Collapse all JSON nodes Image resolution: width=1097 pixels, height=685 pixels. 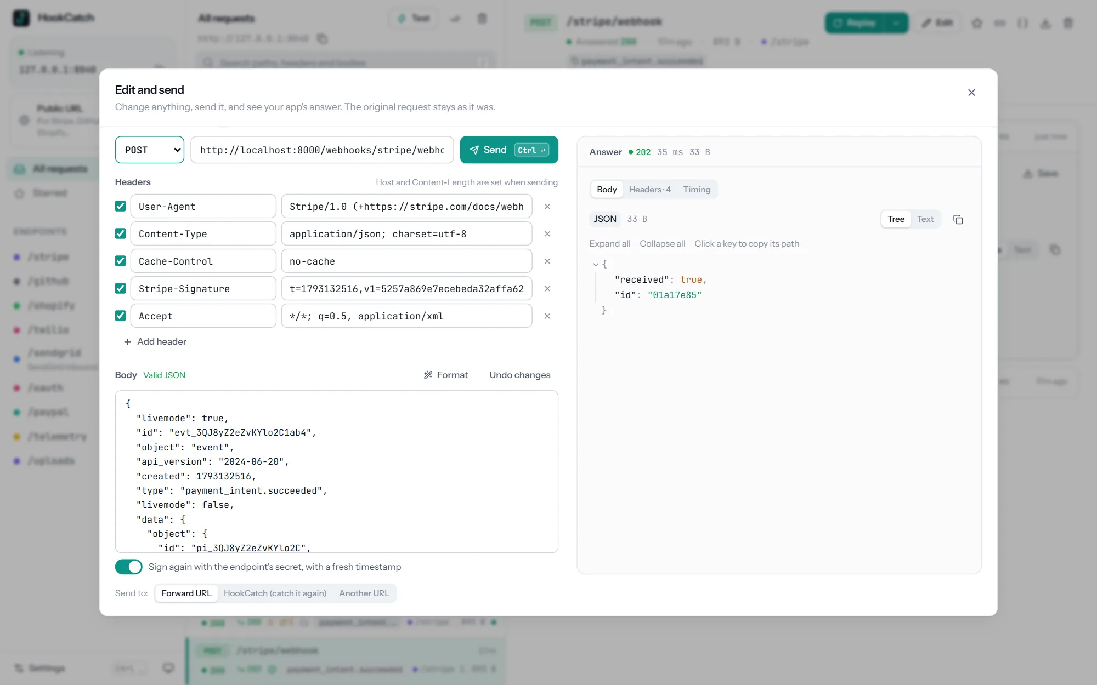pyautogui.click(x=662, y=243)
